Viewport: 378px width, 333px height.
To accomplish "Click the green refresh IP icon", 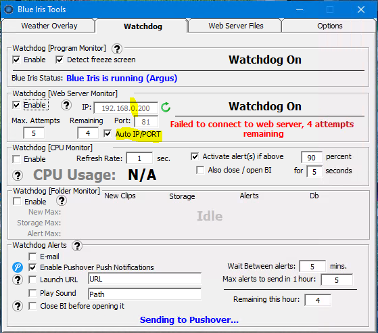I will point(166,107).
